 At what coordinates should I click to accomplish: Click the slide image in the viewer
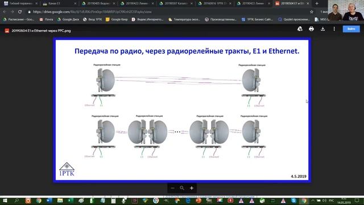pyautogui.click(x=182, y=110)
